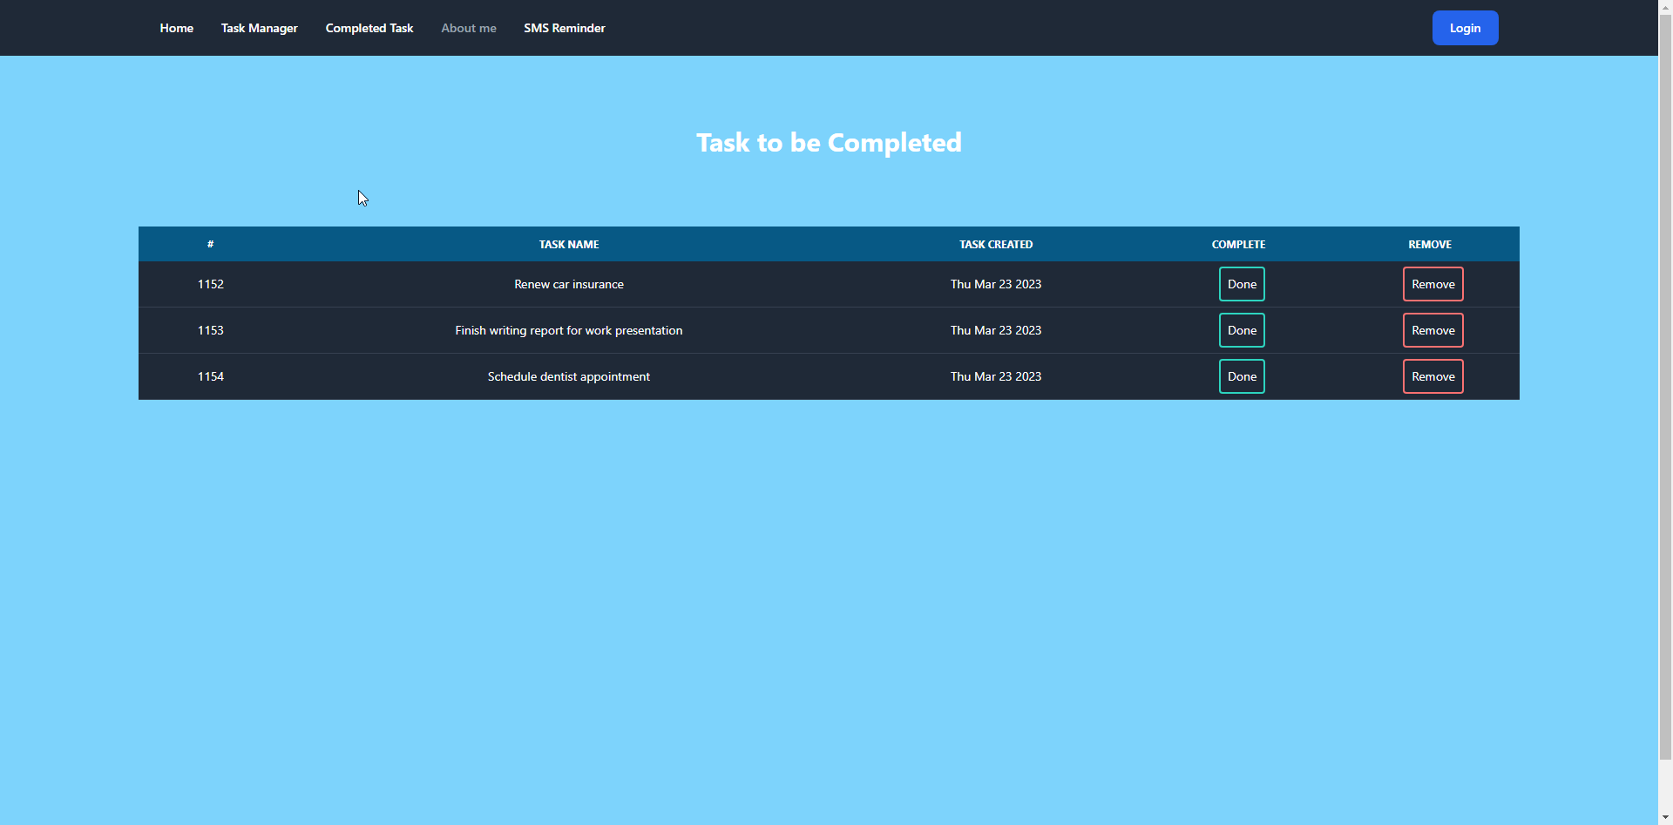The height and width of the screenshot is (825, 1673).
Task: Click the '#' column header
Action: point(210,244)
